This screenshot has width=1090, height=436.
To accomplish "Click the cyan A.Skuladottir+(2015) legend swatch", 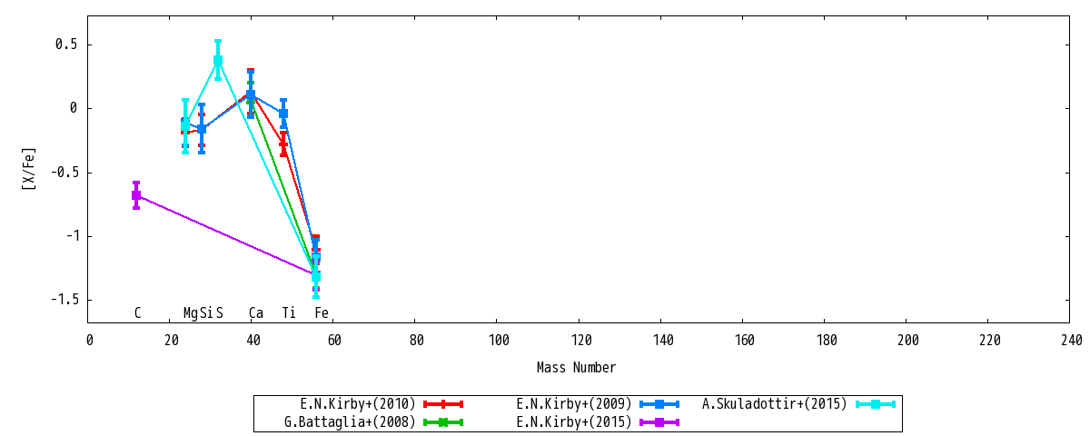I will (x=876, y=404).
